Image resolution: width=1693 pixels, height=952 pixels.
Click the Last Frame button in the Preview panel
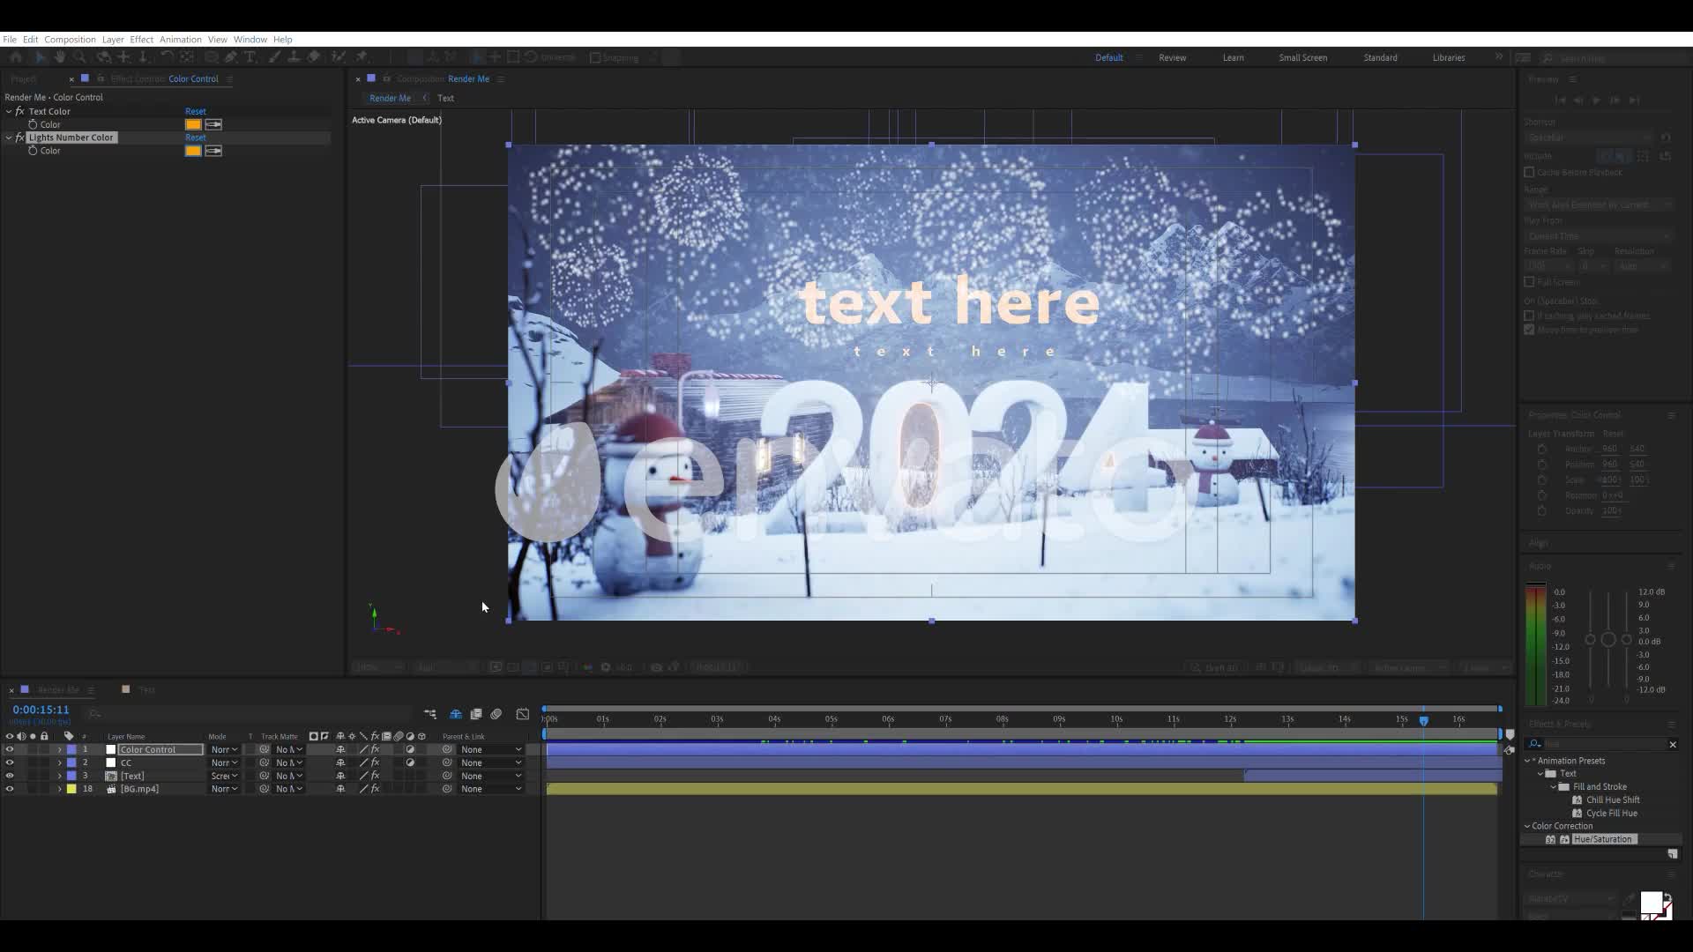pos(1634,100)
